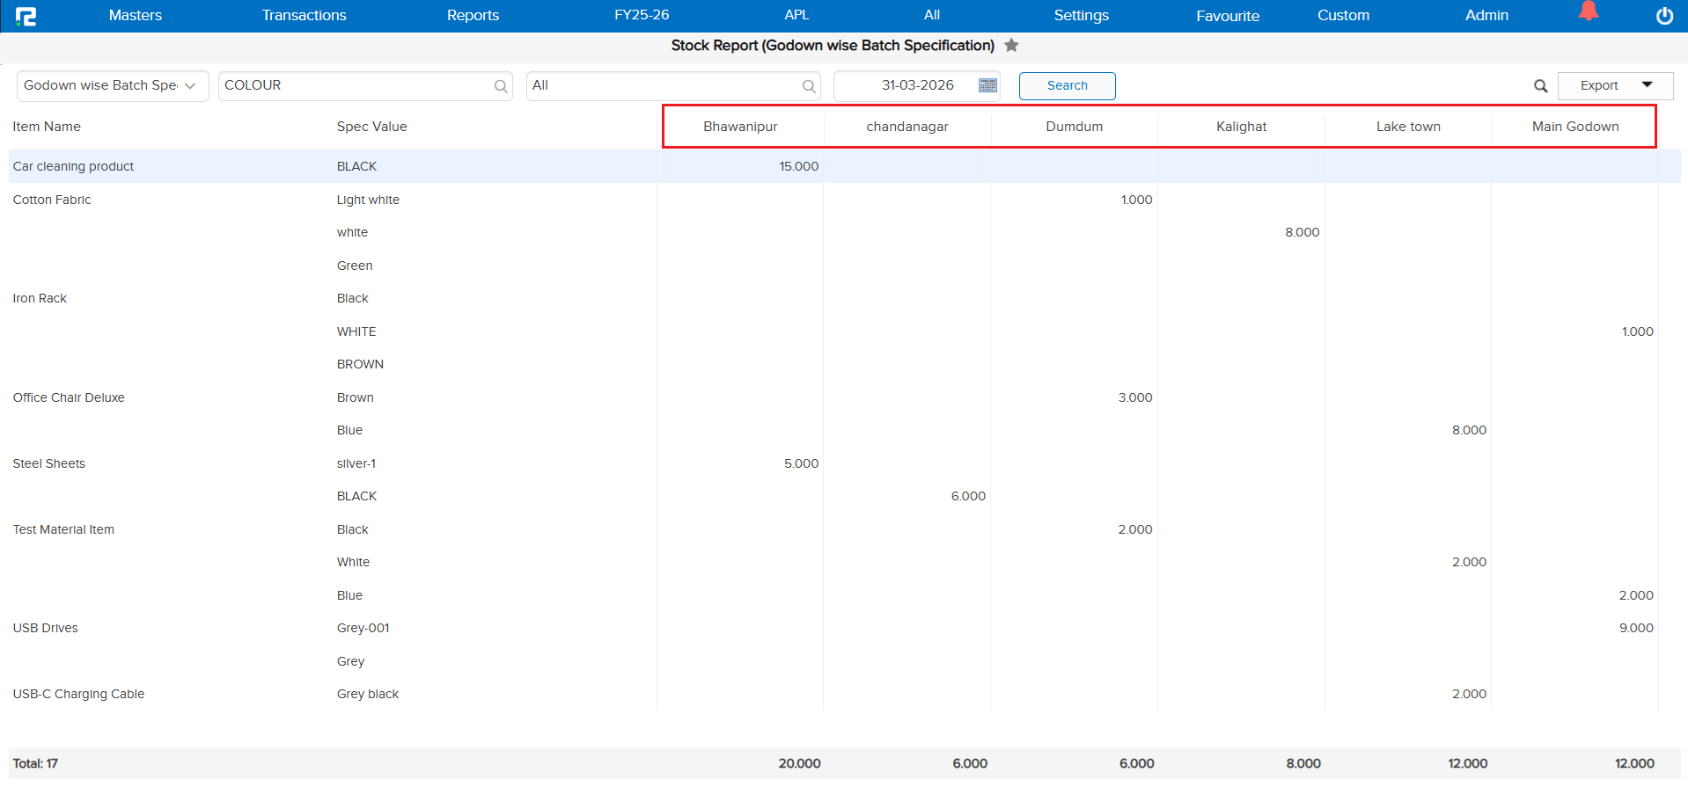The image size is (1688, 787).
Task: Expand the Godown wise Batch Spec dropdown
Action: [x=190, y=86]
